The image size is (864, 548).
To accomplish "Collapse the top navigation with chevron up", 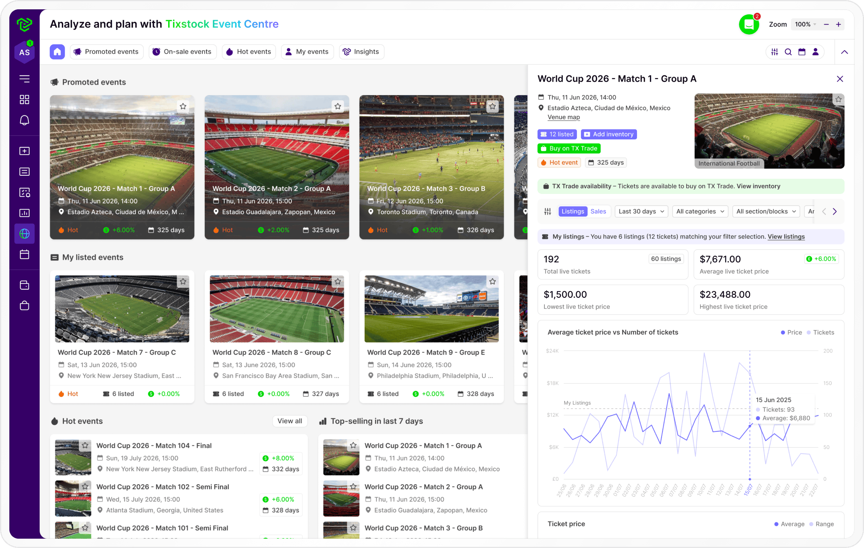I will point(845,52).
